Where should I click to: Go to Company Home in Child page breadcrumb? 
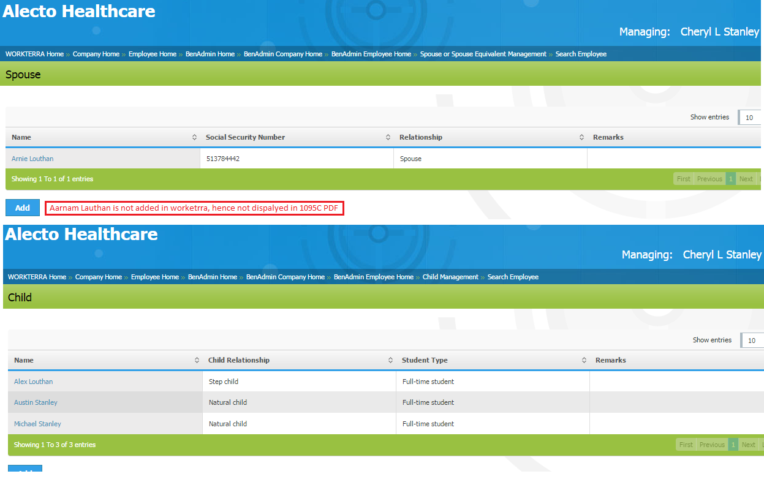click(99, 277)
